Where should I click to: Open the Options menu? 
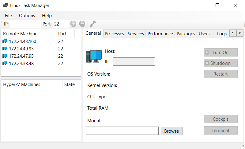pos(27,15)
